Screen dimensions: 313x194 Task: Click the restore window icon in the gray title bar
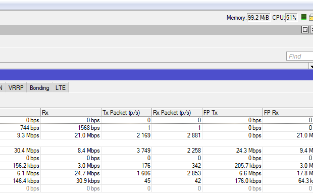(305, 30)
